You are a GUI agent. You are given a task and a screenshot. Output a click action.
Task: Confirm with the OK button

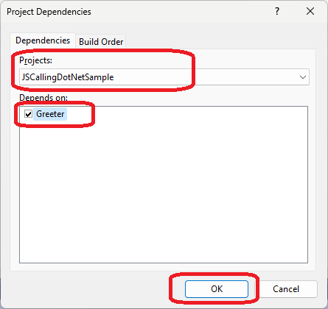(x=217, y=289)
